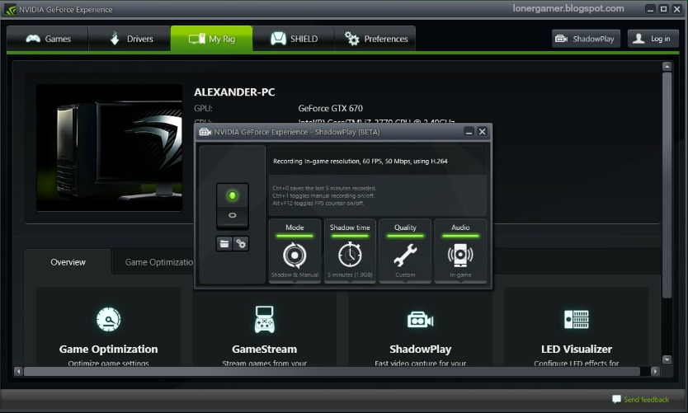Click the vertical scrollbar up arrow
Screen dimensions: 688x413
pyautogui.click(x=667, y=66)
